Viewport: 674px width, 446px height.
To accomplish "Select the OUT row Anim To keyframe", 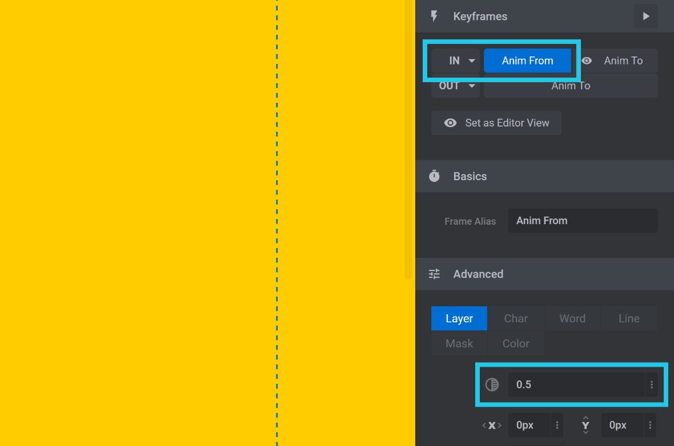I will click(571, 86).
